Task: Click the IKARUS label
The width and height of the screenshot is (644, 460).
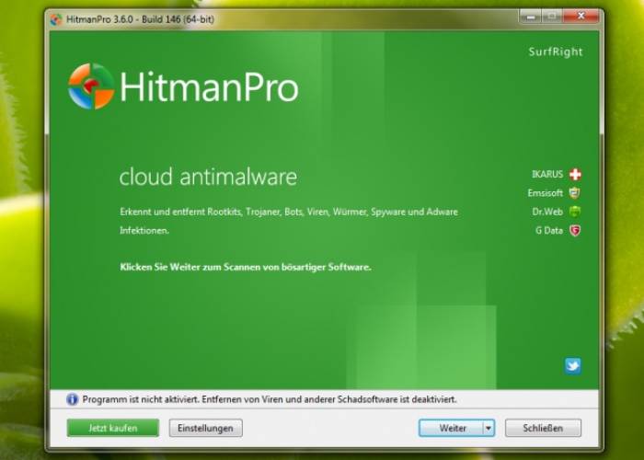Action: click(x=547, y=174)
